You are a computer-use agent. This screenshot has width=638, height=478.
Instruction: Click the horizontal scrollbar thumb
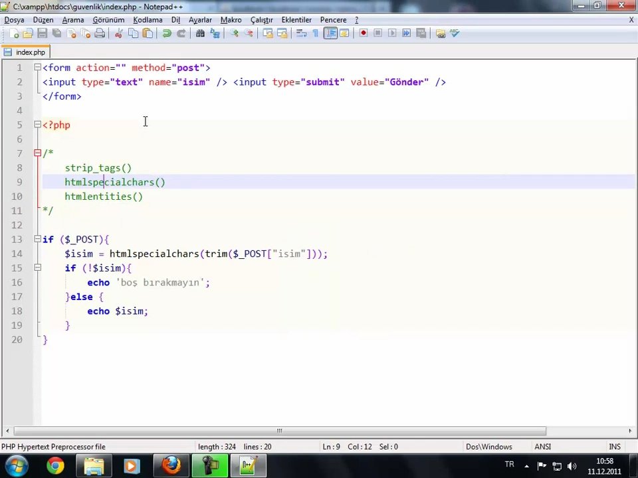click(x=280, y=431)
